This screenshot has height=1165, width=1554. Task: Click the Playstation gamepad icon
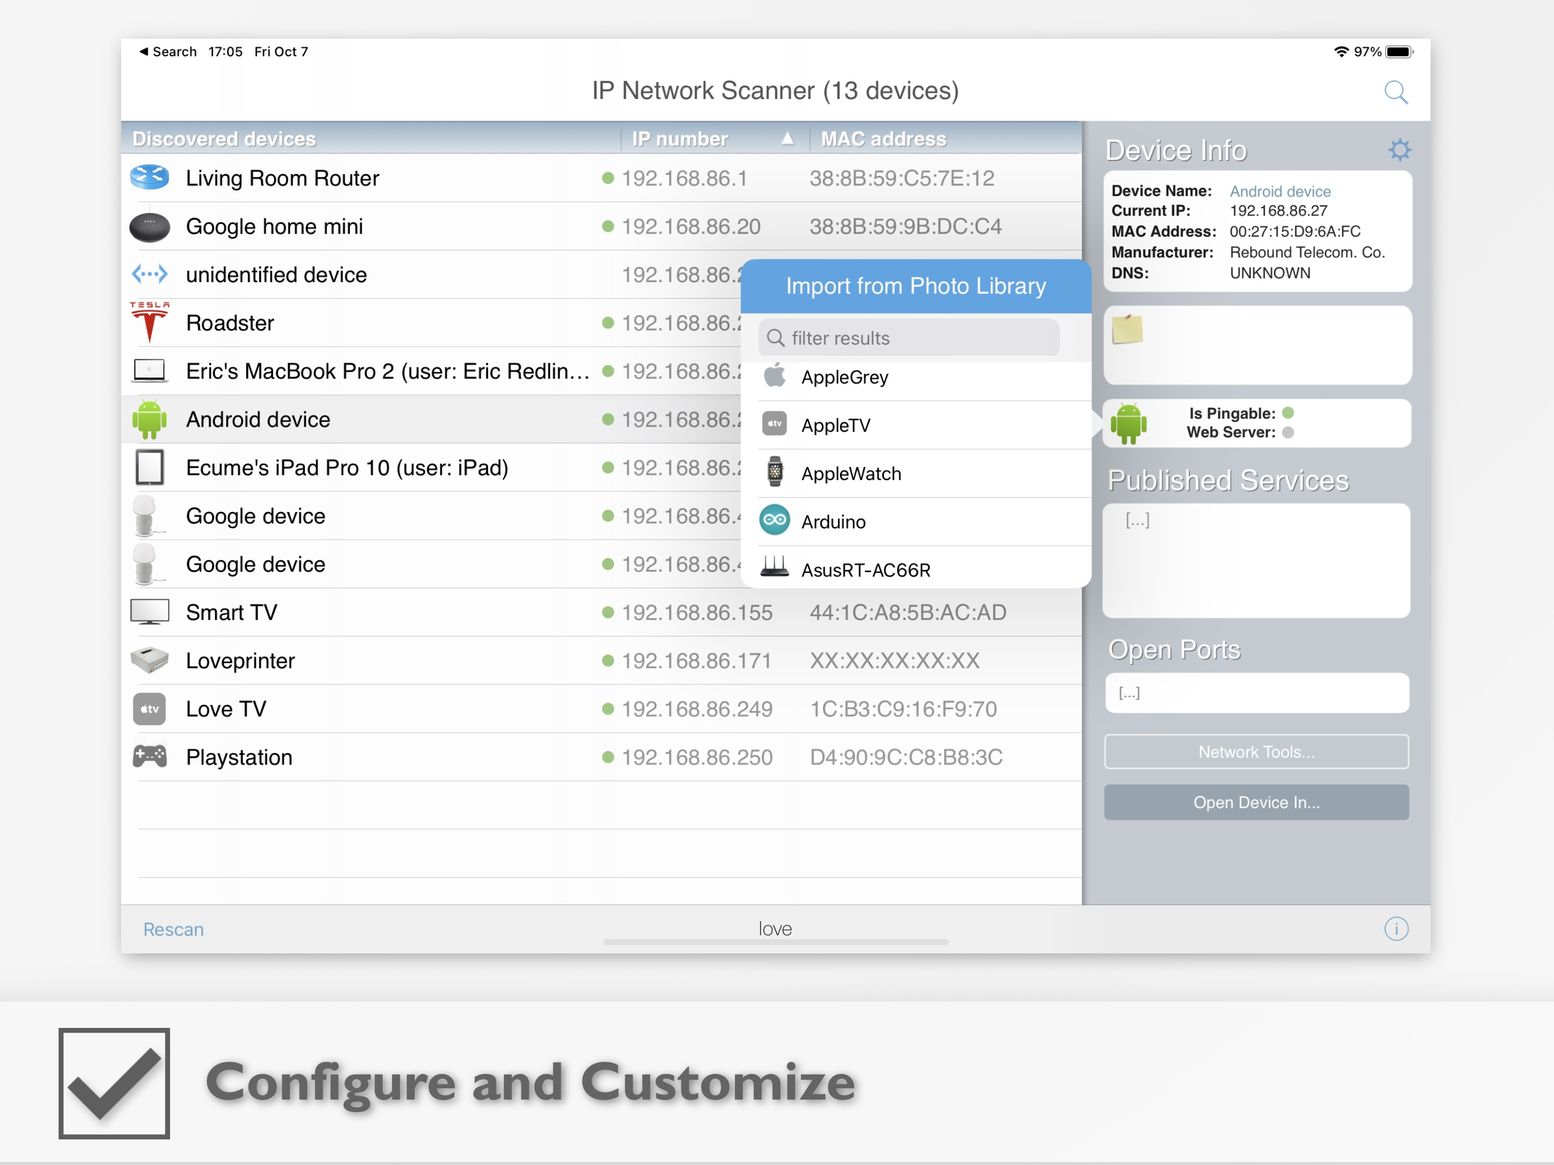[x=150, y=757]
